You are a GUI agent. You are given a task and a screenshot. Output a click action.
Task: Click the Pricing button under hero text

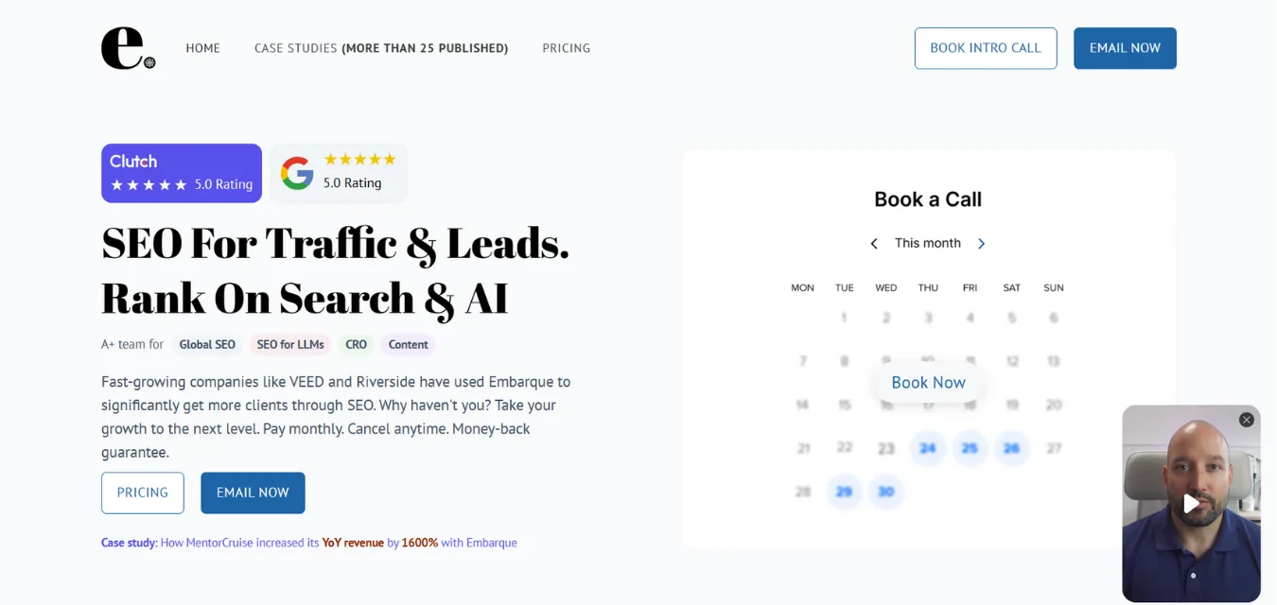click(x=143, y=493)
